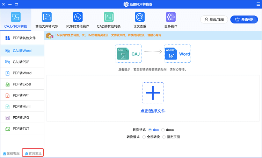Click the PDF转PPT sidebar icon
The image size is (262, 158).
[x=8, y=96]
